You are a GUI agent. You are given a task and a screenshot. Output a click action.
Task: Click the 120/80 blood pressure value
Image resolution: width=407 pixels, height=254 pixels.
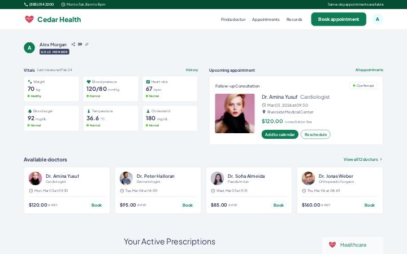[97, 89]
